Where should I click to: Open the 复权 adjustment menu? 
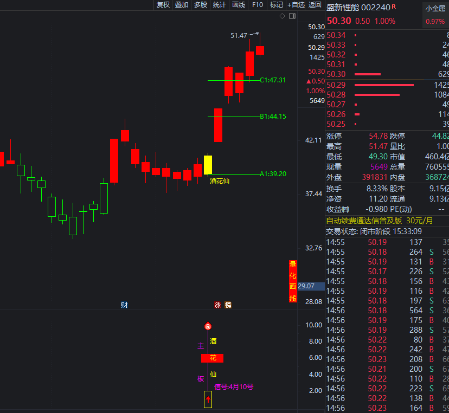click(163, 5)
